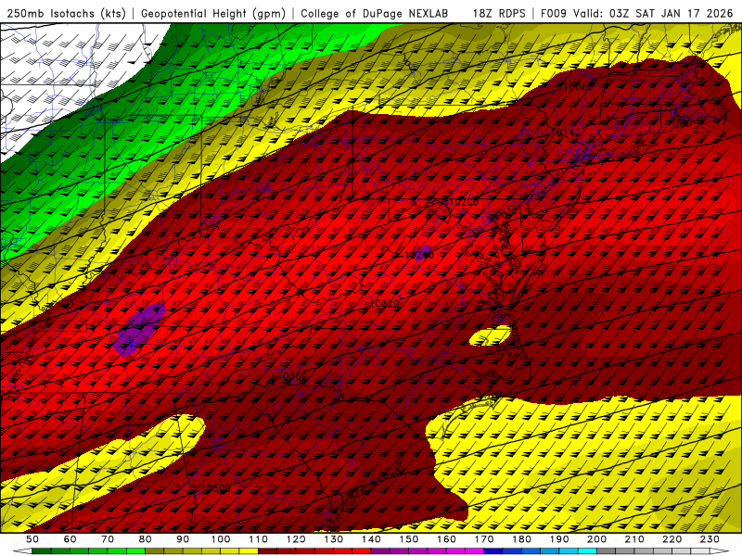742x556 pixels.
Task: Click the 60 value on the color scale
Action: pos(70,539)
